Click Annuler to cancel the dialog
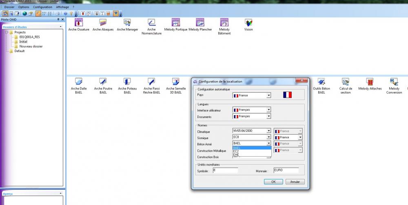Viewport: 408px width, 205px height. [x=295, y=182]
